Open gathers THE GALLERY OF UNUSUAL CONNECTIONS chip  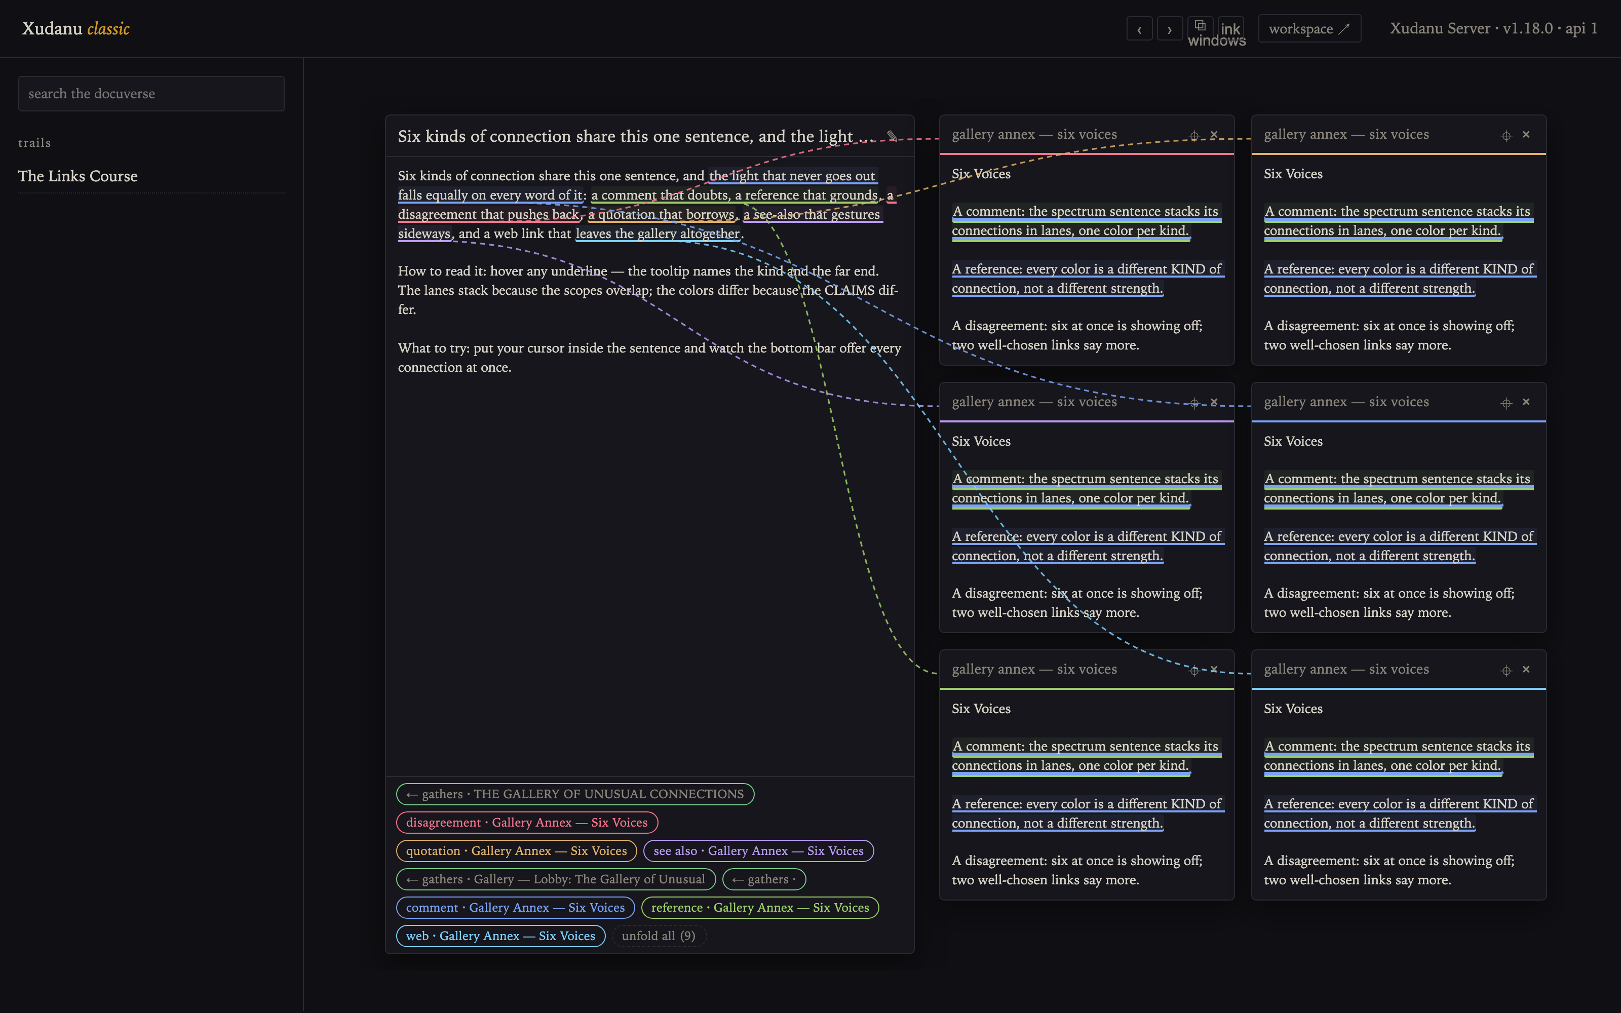pos(575,794)
